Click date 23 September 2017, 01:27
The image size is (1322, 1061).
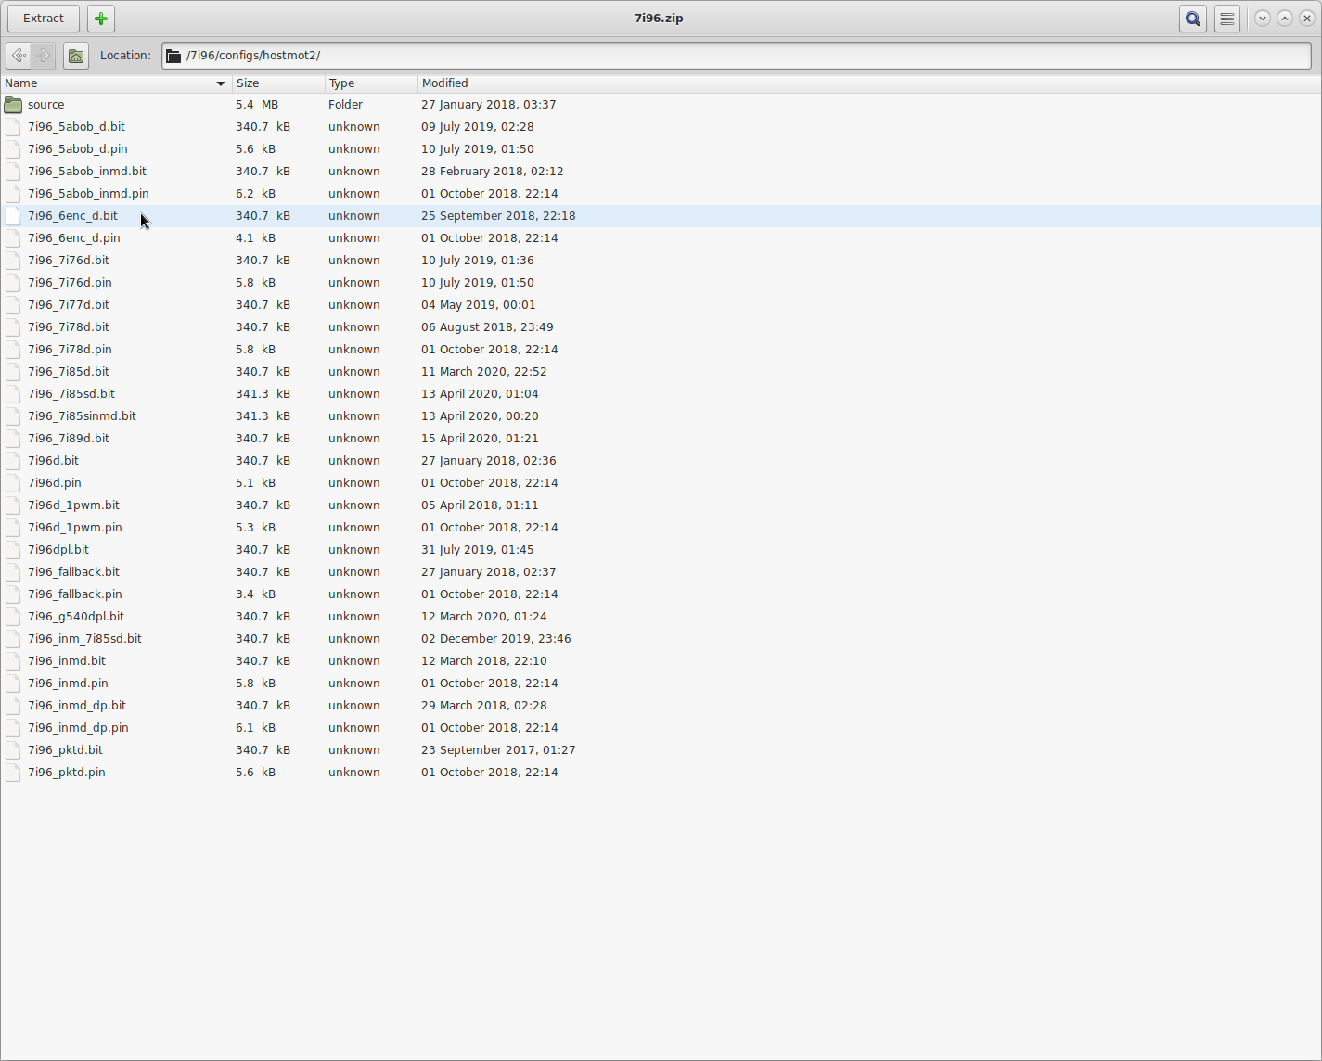tap(498, 750)
